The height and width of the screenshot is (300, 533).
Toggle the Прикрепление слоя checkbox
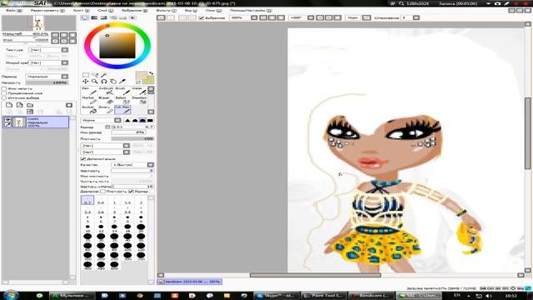click(x=4, y=92)
